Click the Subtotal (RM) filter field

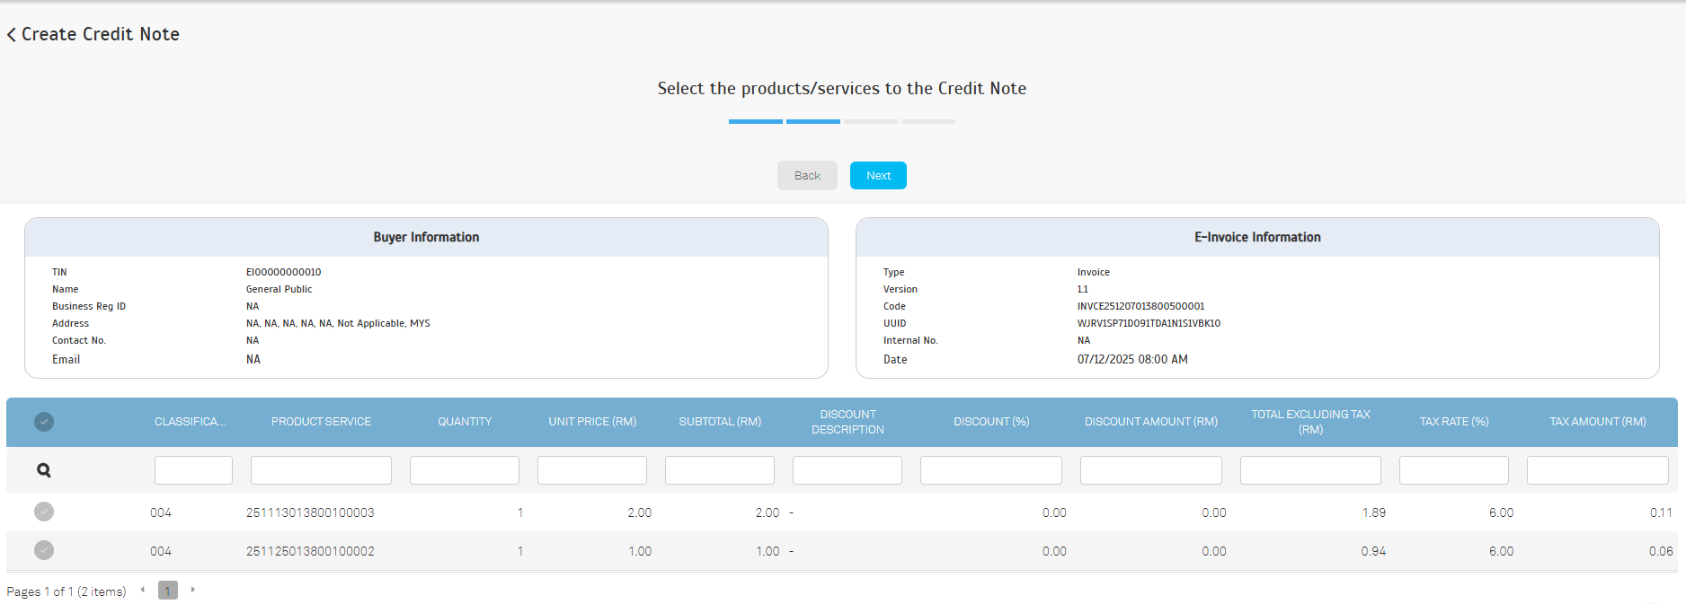pos(719,470)
